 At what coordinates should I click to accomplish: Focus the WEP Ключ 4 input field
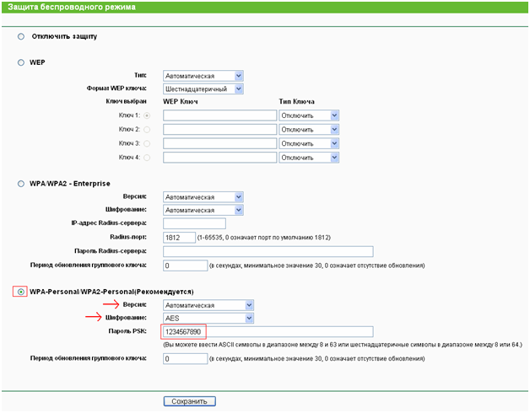[219, 158]
